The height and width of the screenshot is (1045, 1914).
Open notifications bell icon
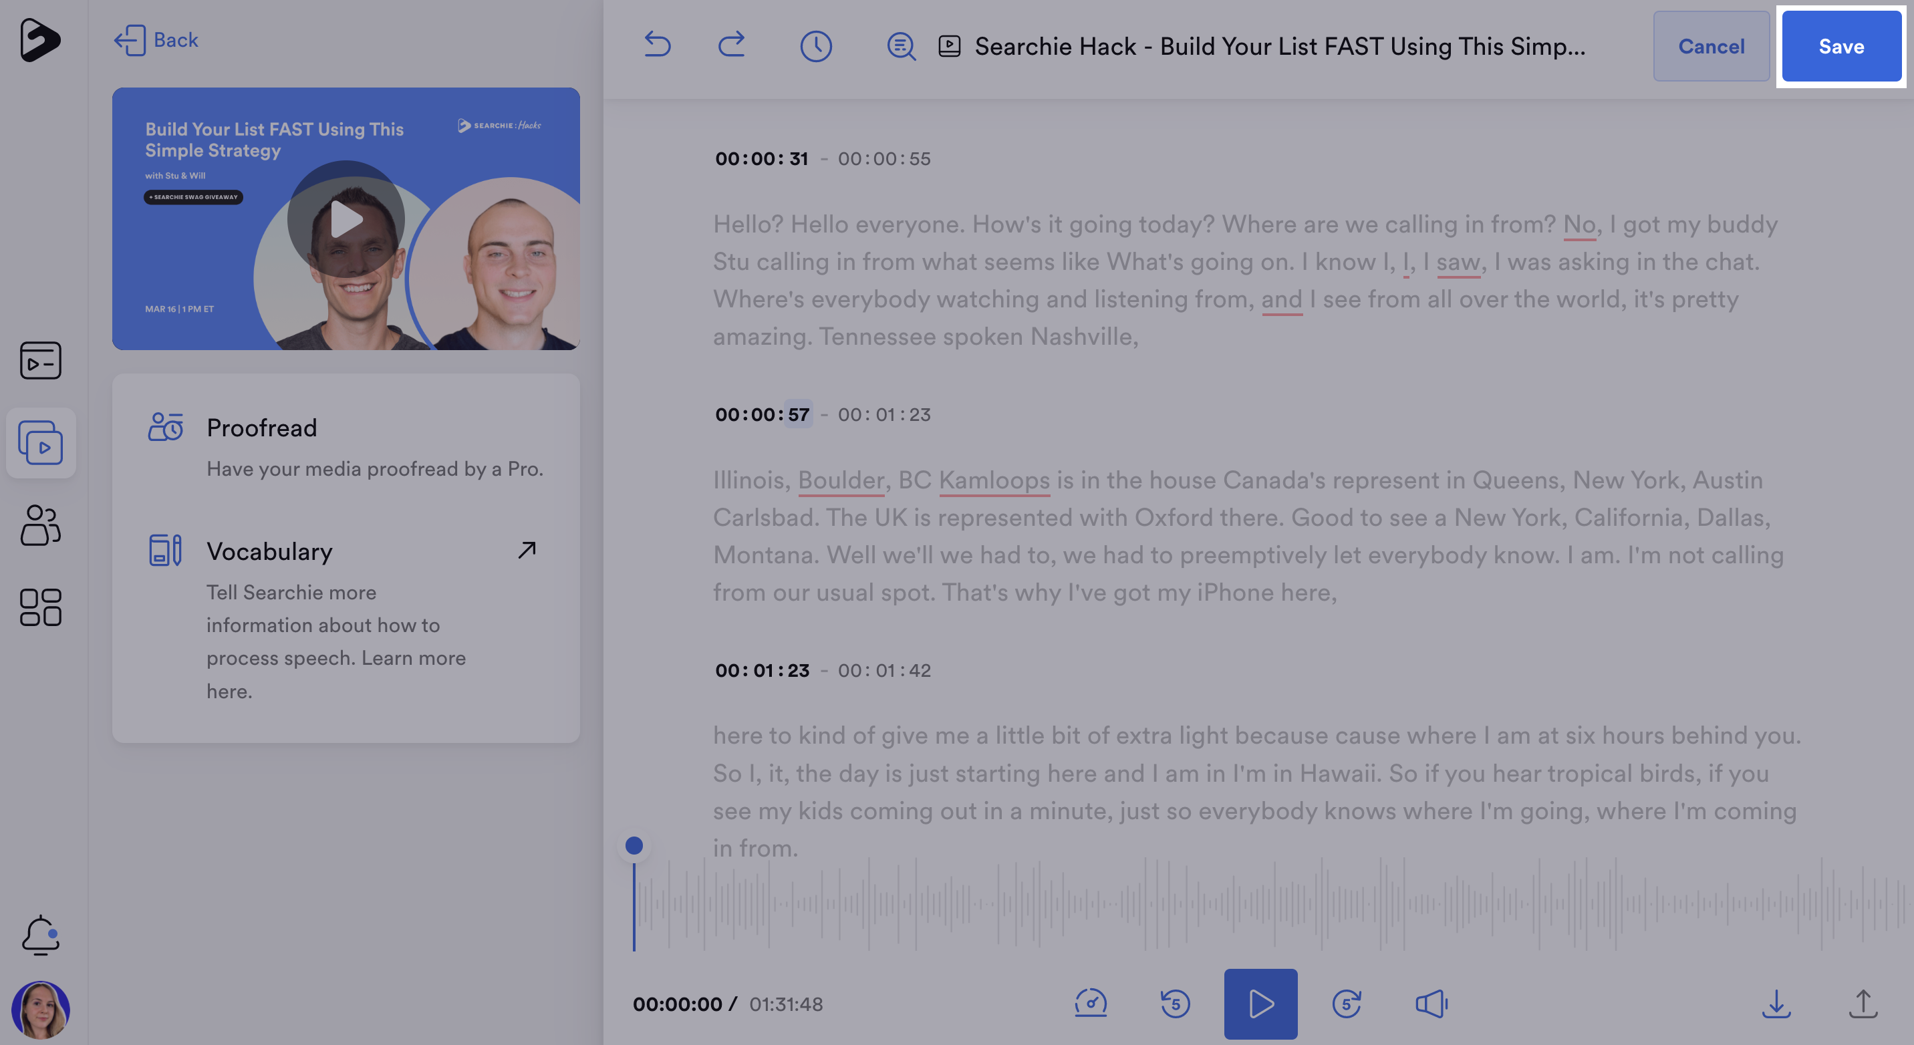click(x=41, y=935)
